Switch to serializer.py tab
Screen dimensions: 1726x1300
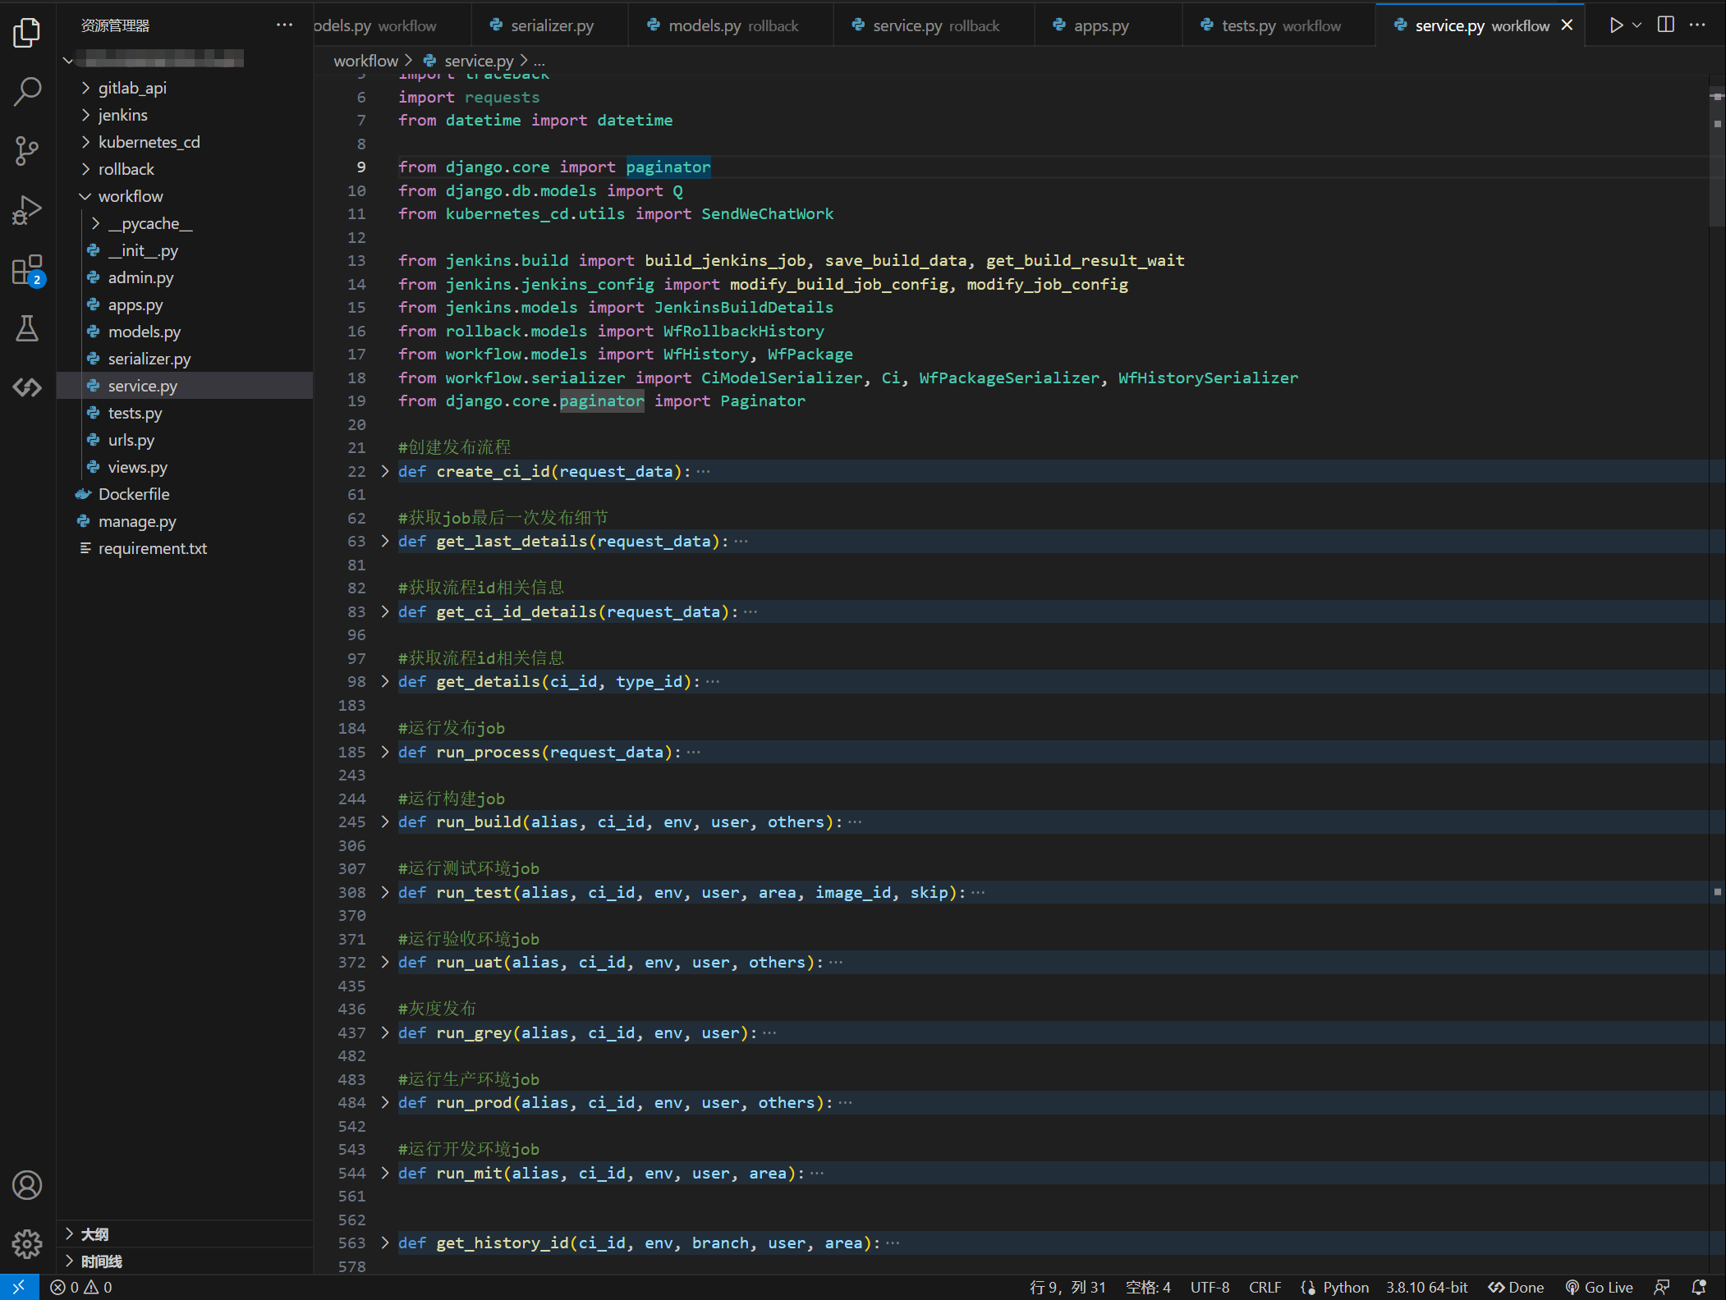pyautogui.click(x=550, y=25)
